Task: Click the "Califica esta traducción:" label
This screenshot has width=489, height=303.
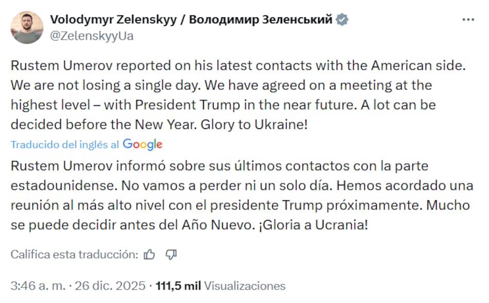Action: click(x=75, y=254)
